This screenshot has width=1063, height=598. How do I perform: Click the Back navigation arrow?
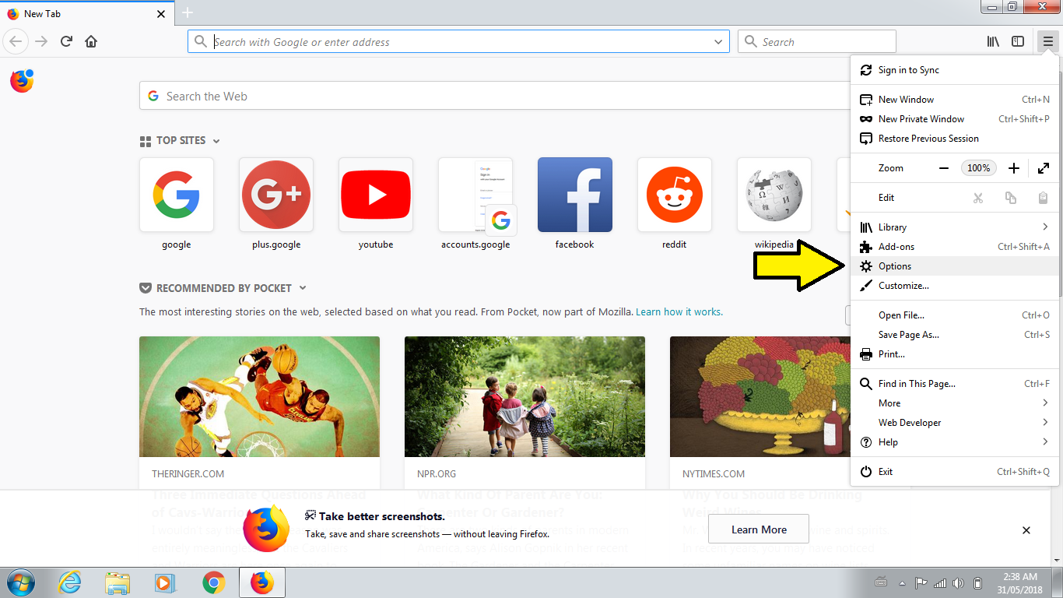tap(16, 41)
